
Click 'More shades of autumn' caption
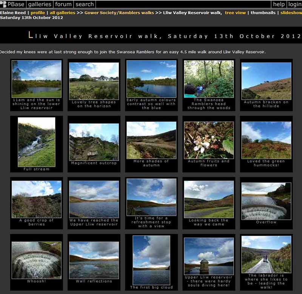(x=151, y=163)
